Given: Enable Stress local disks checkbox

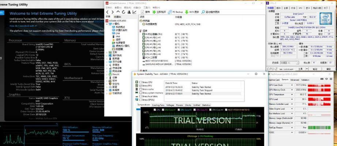Looking at the screenshot, I should tap(141, 96).
